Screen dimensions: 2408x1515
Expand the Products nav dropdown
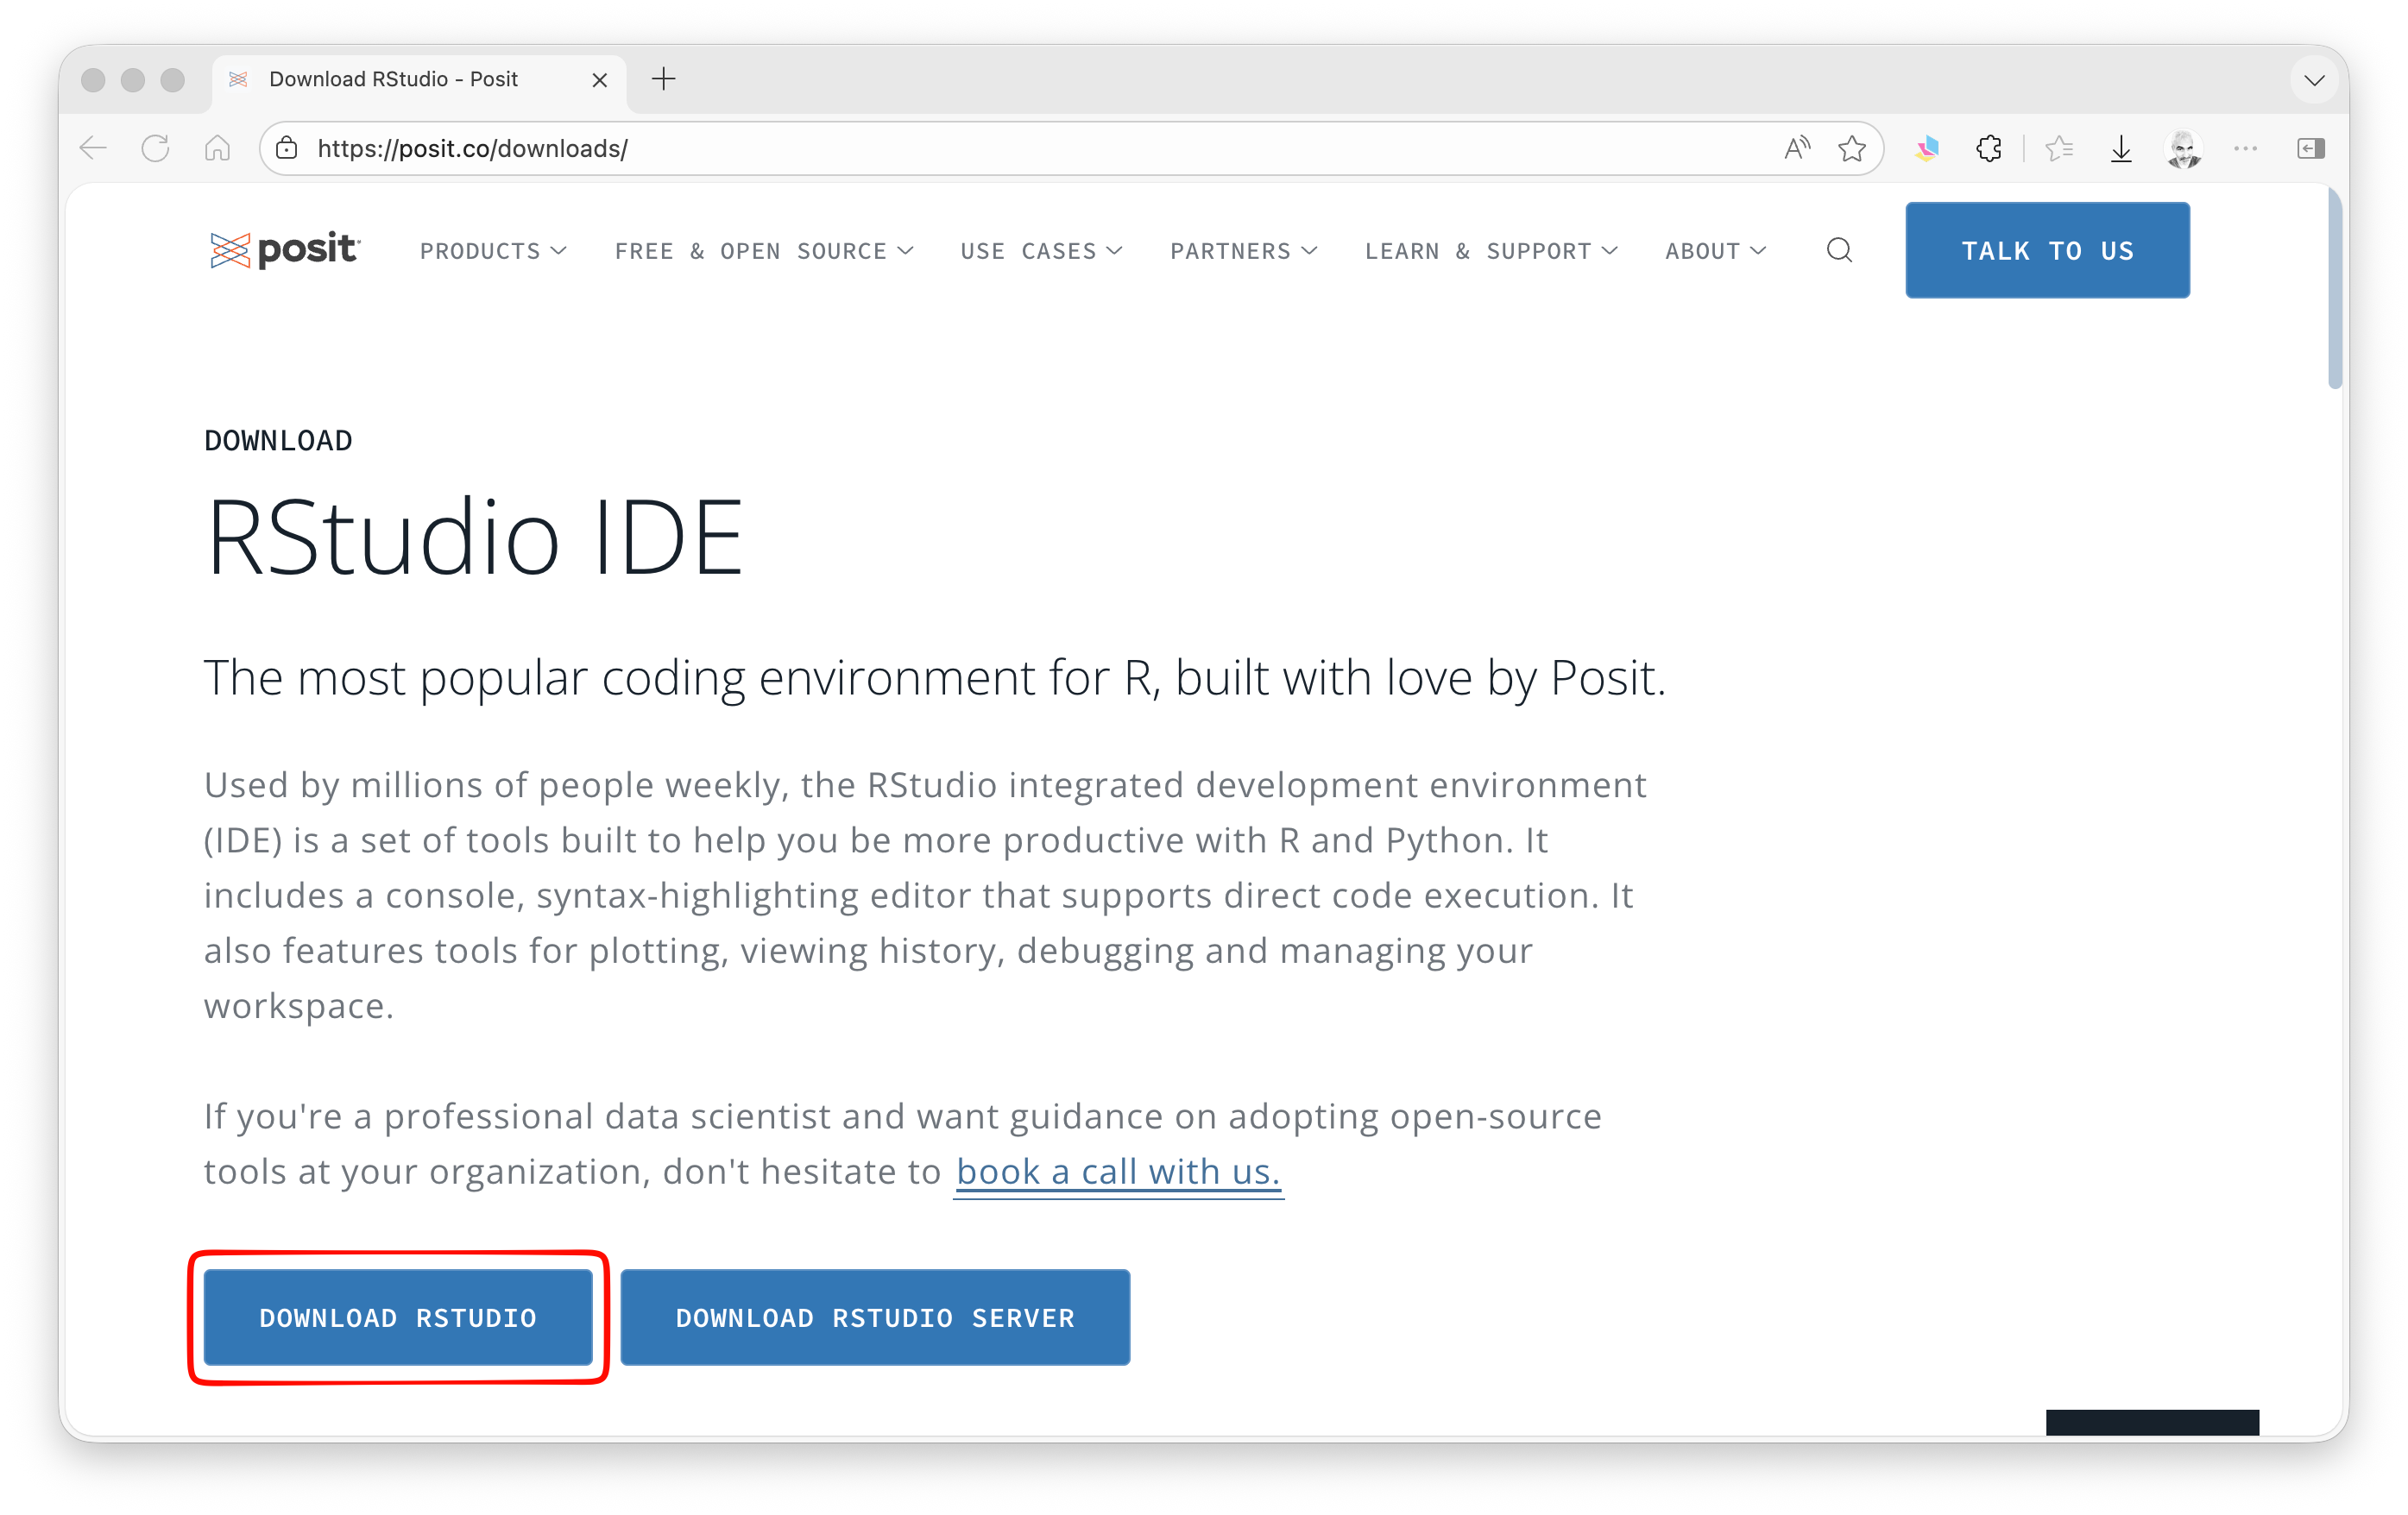point(493,251)
